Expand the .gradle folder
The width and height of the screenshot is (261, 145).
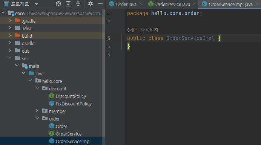[x=10, y=20]
